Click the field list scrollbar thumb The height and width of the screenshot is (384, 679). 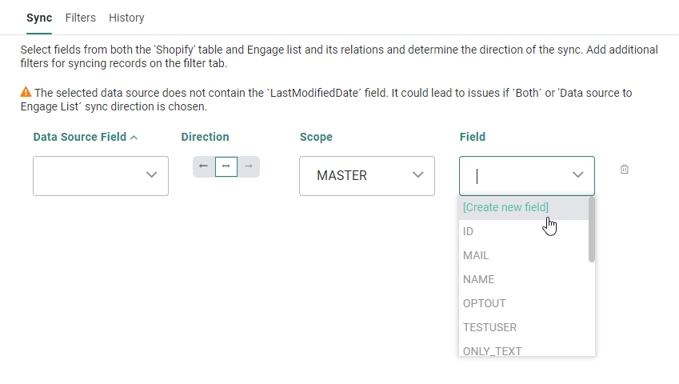click(x=592, y=230)
